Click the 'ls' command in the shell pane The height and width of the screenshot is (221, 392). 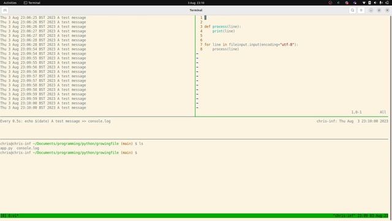pyautogui.click(x=141, y=144)
